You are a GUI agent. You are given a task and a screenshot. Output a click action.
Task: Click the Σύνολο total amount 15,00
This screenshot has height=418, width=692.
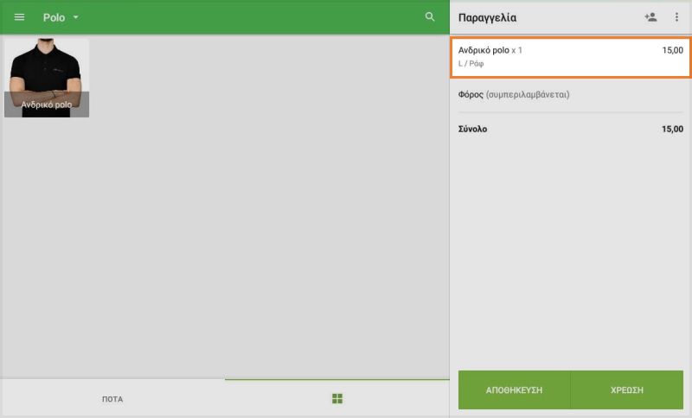pos(672,129)
